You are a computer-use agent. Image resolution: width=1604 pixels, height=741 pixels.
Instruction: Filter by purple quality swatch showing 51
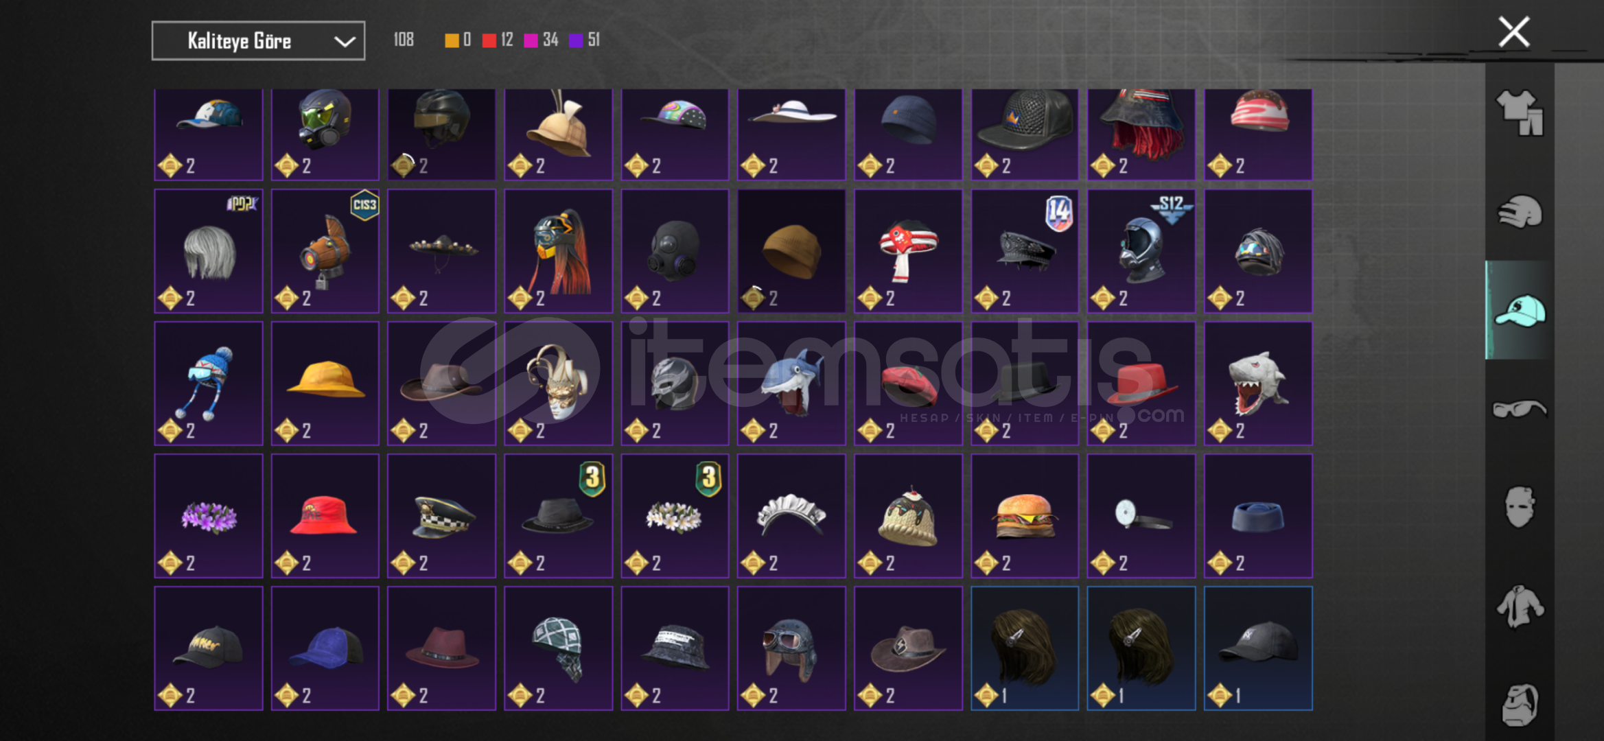point(576,40)
